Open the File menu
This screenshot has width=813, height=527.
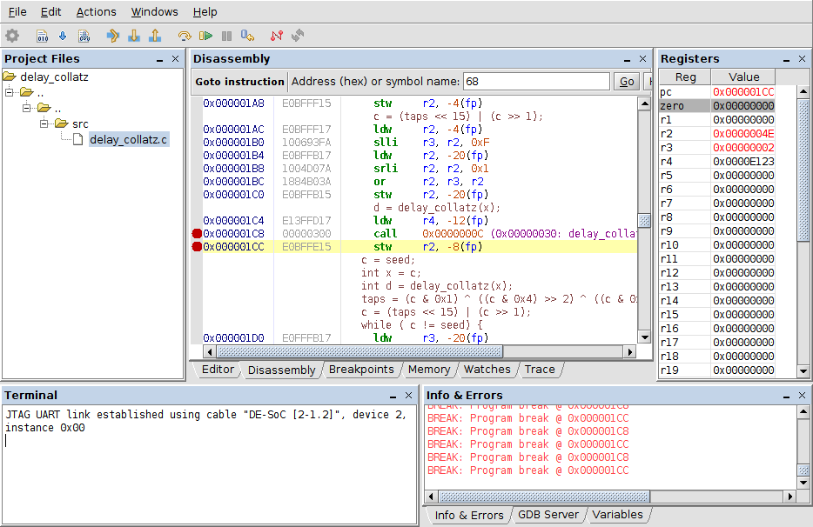tap(17, 11)
